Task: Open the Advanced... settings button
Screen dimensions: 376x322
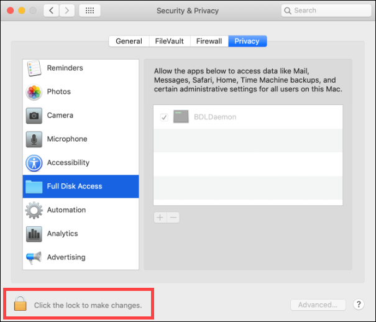Action: coord(318,305)
